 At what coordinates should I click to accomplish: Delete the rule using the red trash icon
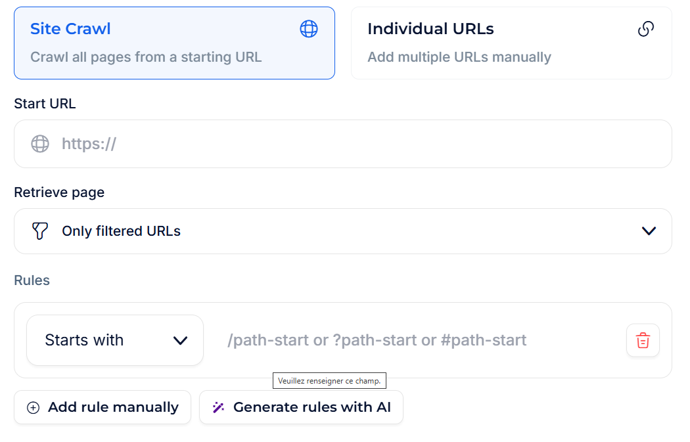point(643,340)
